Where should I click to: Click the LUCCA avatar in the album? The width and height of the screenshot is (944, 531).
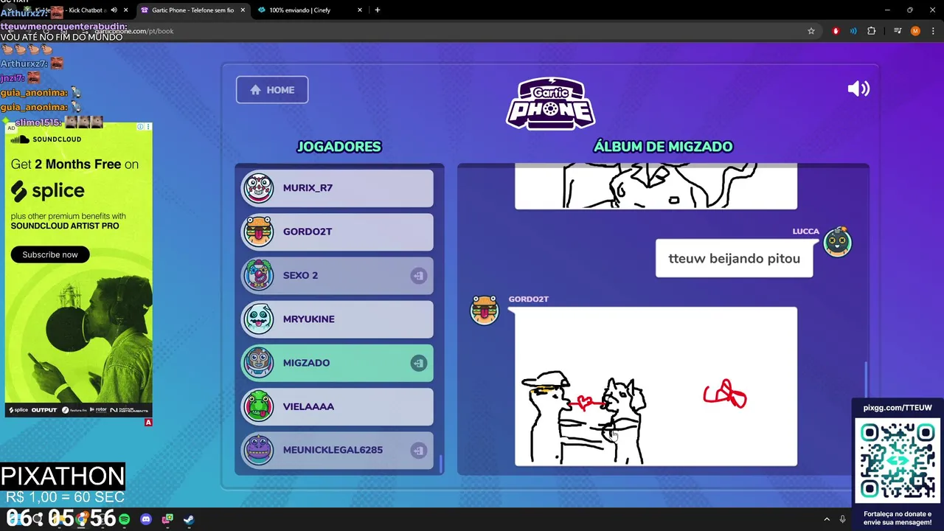[837, 242]
